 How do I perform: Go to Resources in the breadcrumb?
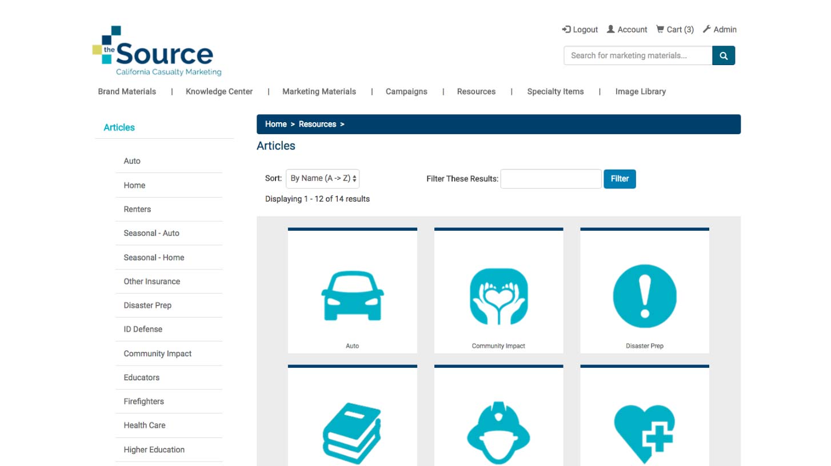pyautogui.click(x=317, y=124)
